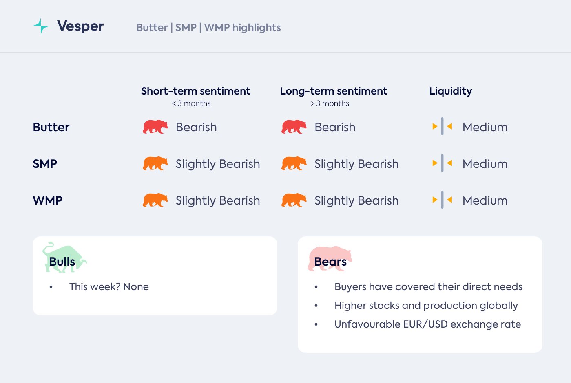The image size is (571, 383).
Task: Click SMP long-term orange bear icon
Action: click(x=294, y=164)
